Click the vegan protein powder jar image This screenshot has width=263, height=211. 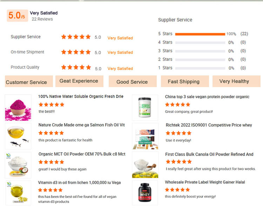[145, 108]
